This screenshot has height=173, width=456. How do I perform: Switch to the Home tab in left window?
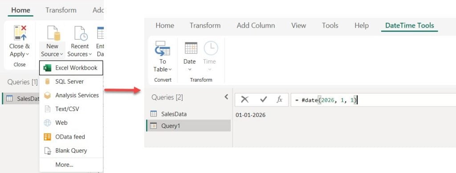(x=20, y=10)
